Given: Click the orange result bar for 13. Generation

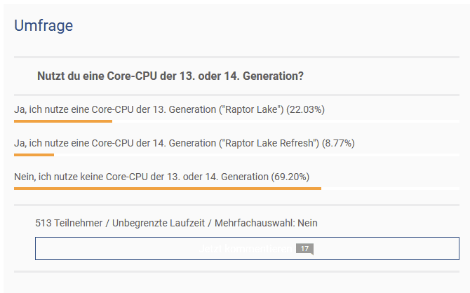Looking at the screenshot, I should 63,121.
